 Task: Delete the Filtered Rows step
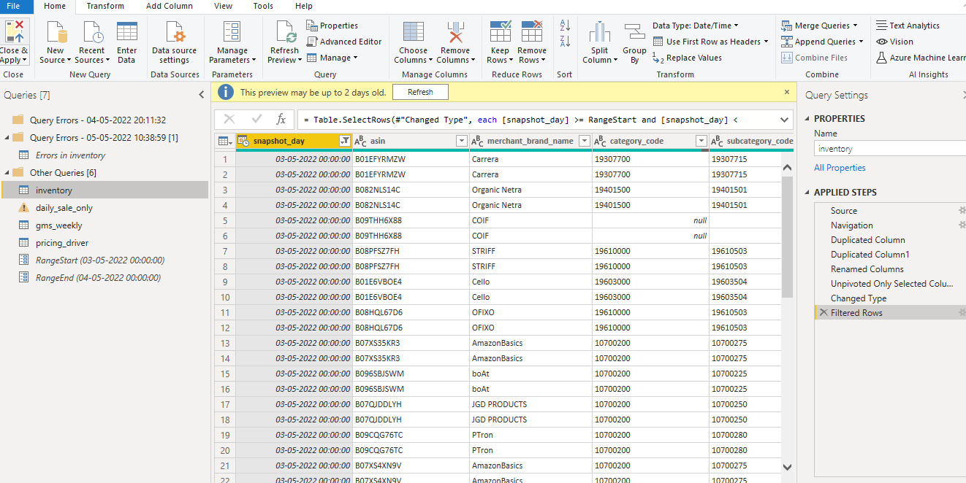824,313
